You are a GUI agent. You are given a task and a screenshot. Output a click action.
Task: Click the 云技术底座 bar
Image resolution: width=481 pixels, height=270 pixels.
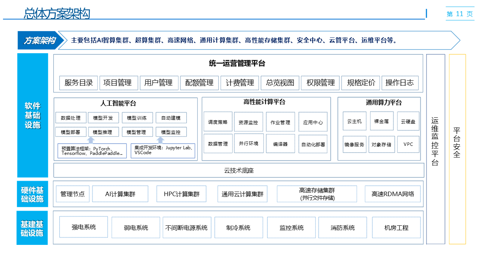pos(239,170)
